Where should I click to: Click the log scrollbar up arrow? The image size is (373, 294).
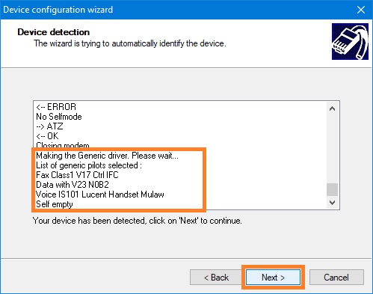coord(332,108)
